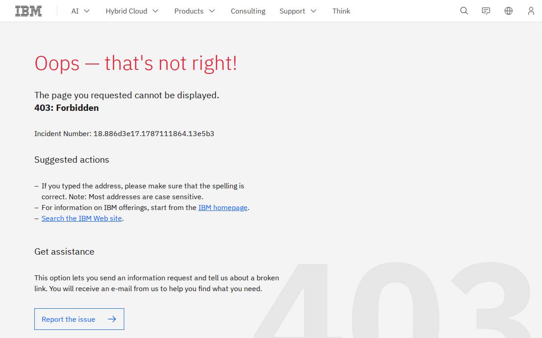This screenshot has height=338, width=542.
Task: Expand the AI menu chevron
Action: 87,11
